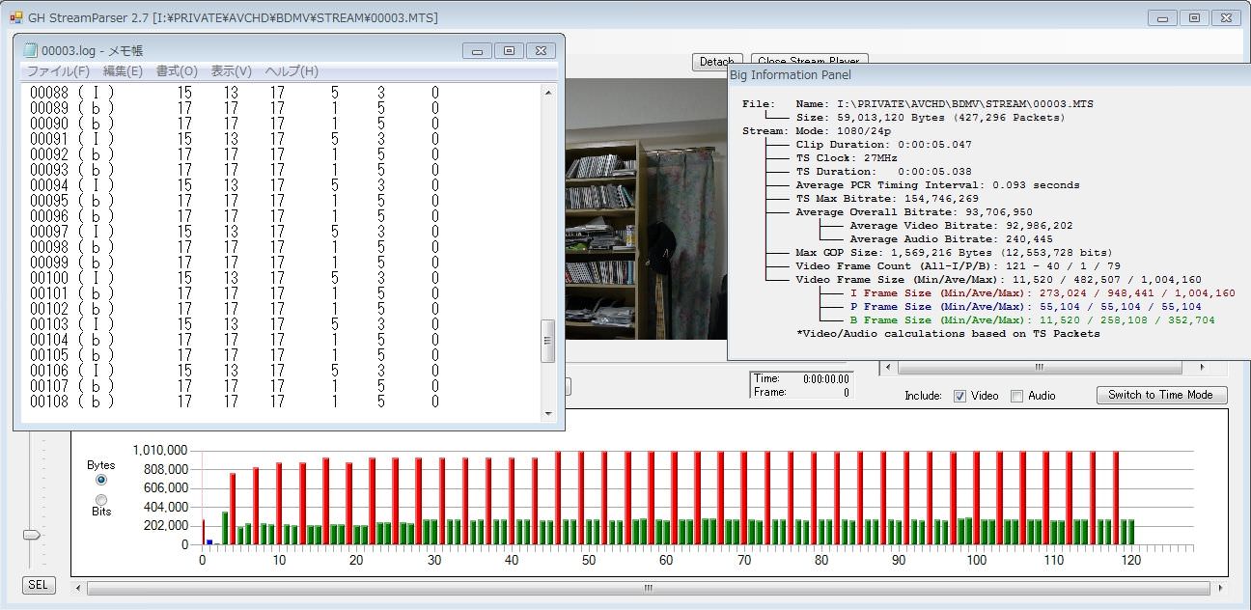
Task: Select the Bits radio button
Action: [x=101, y=500]
